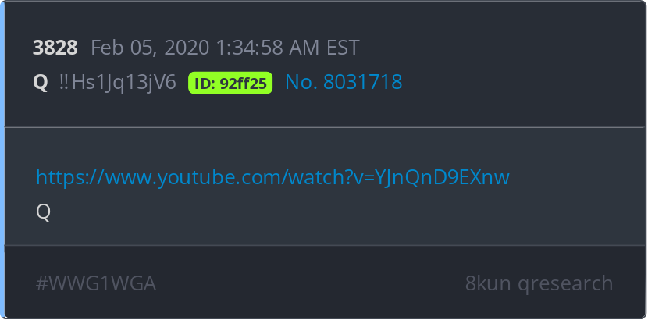Screen dimensions: 648x320
Task: Select the green ID: 92ff25 badge
Action: pyautogui.click(x=230, y=83)
